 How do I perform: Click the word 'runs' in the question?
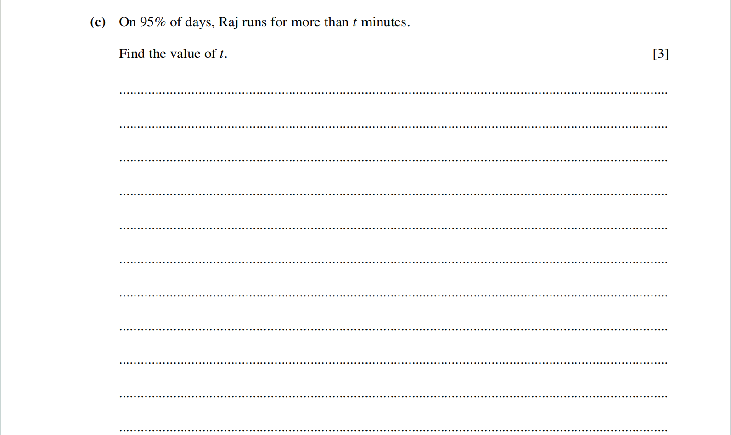pos(254,22)
